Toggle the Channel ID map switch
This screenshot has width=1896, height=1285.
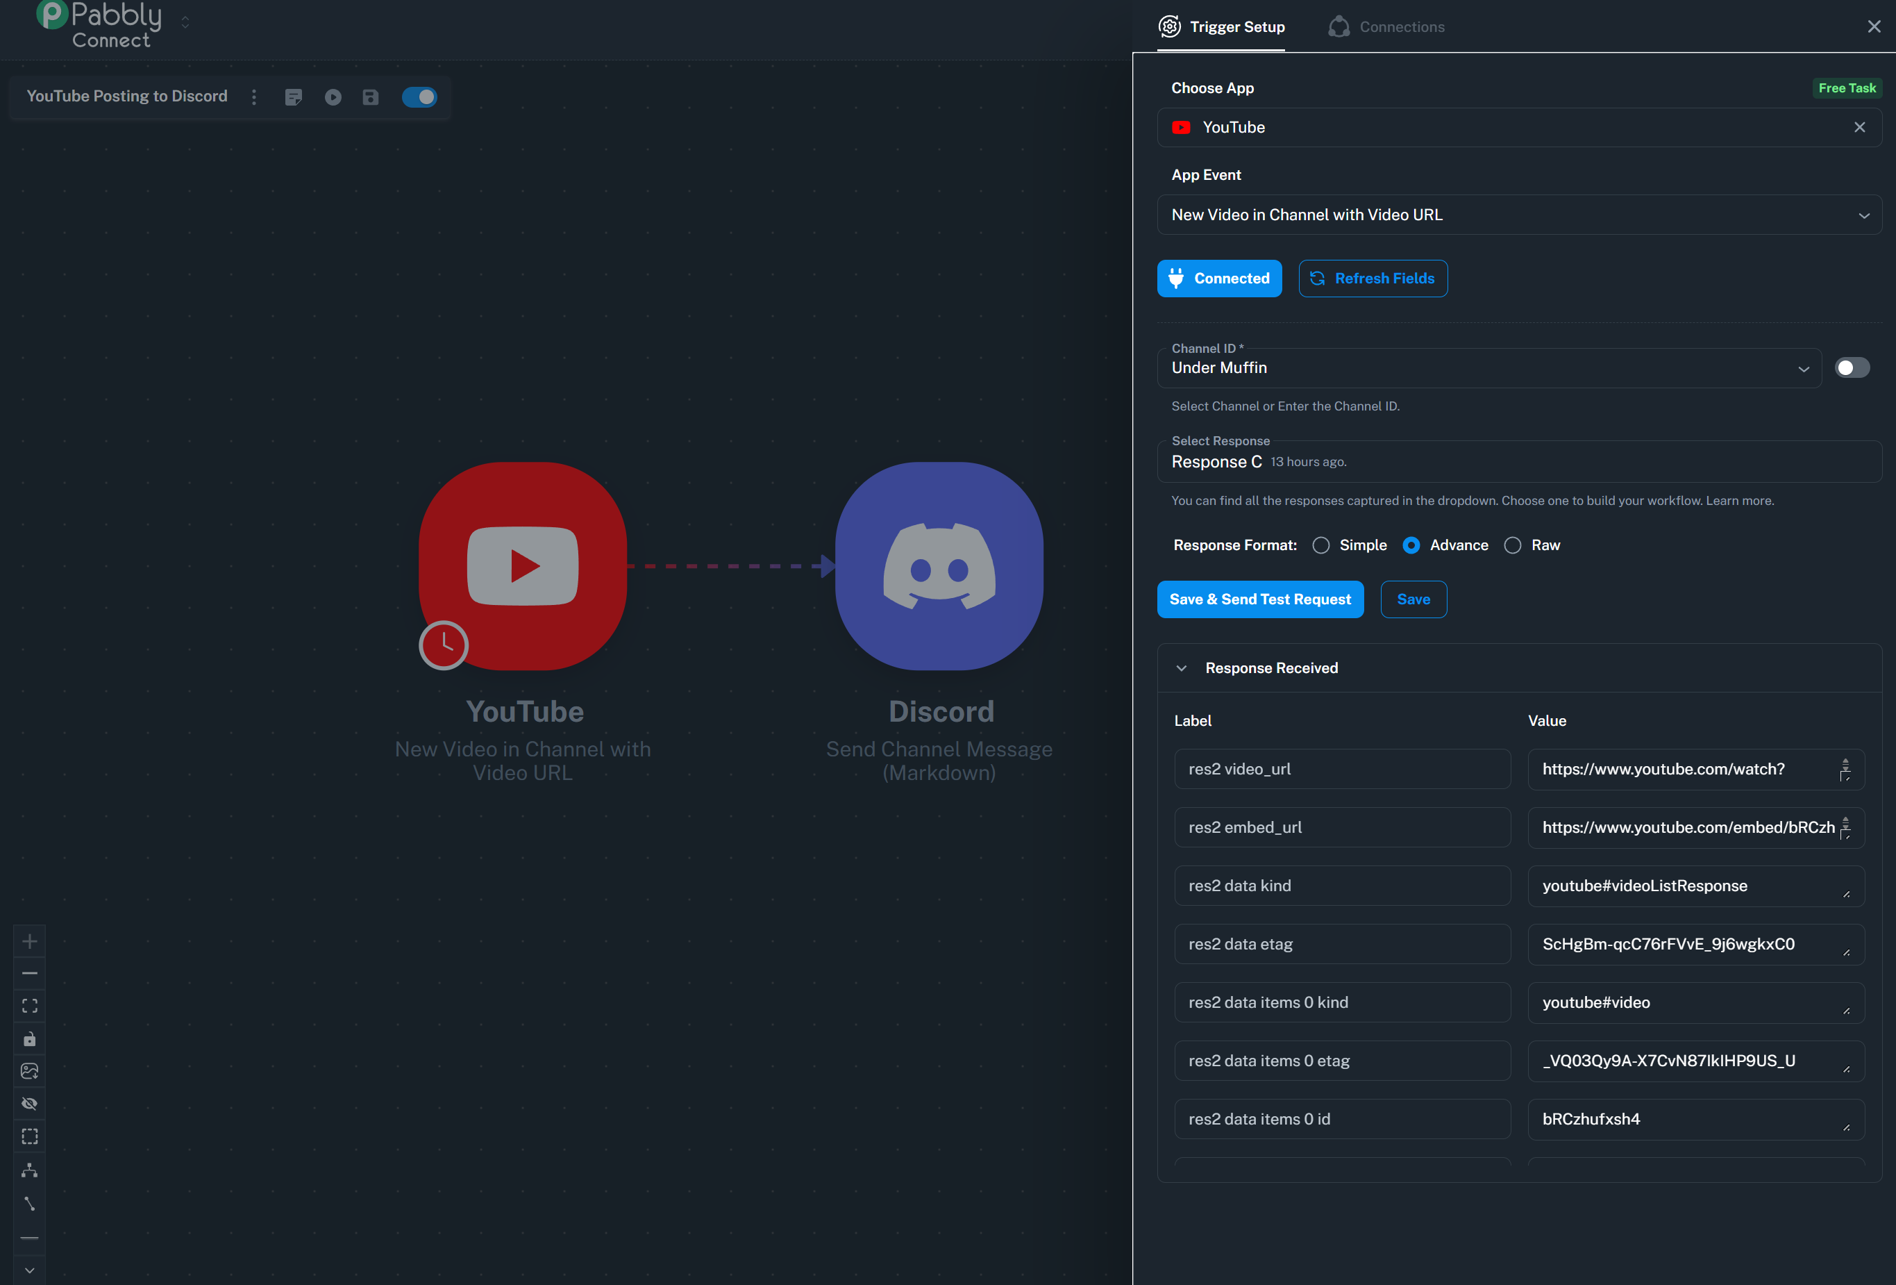pyautogui.click(x=1852, y=368)
